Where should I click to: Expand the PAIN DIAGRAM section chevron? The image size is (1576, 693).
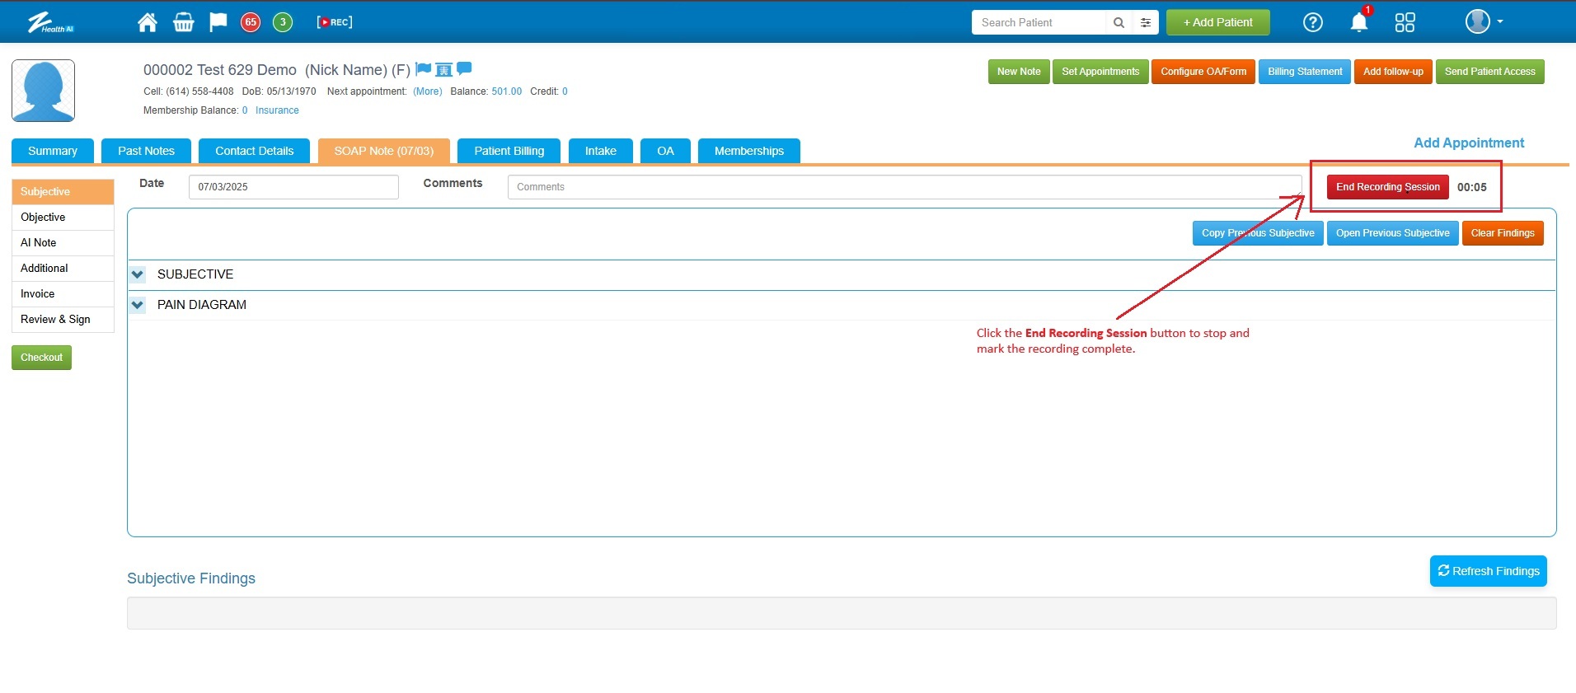[x=138, y=305]
